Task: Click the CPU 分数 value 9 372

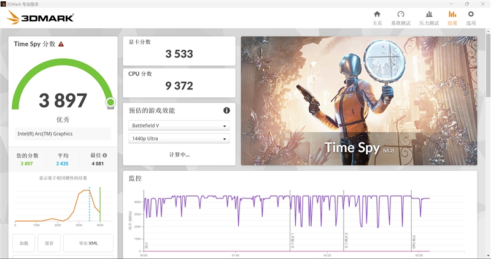Action: coord(179,86)
